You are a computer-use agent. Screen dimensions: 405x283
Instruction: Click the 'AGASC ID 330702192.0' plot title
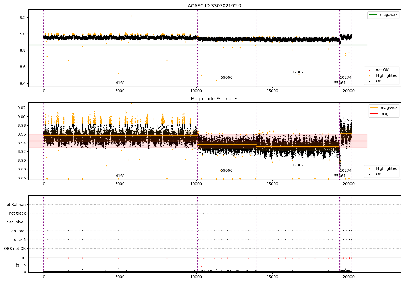pos(214,6)
